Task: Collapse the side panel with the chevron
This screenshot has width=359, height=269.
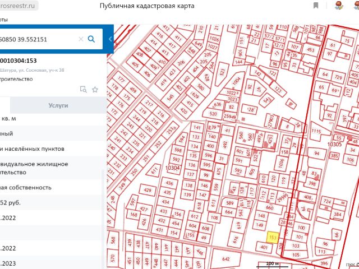Action: point(111,39)
